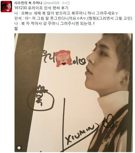Open the 2시간 timestamp permalink
The height and width of the screenshot is (153, 135).
pyautogui.click(x=66, y=3)
